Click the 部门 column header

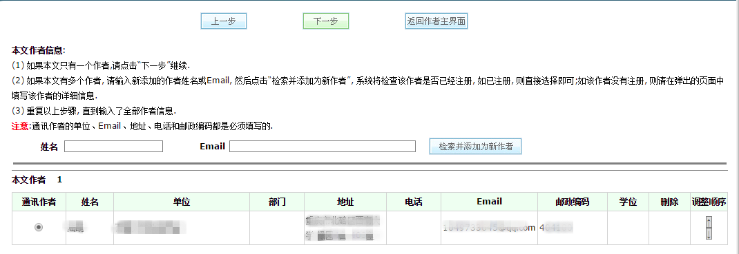coord(277,202)
